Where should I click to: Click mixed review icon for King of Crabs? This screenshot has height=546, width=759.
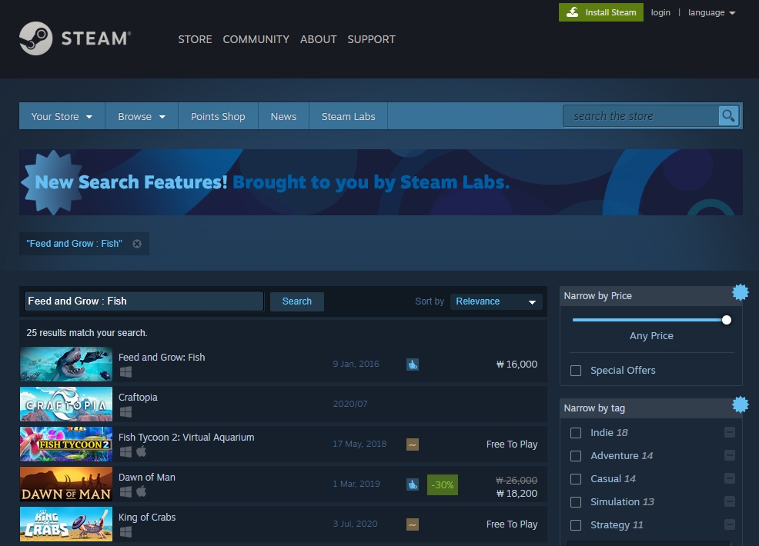[x=413, y=524]
